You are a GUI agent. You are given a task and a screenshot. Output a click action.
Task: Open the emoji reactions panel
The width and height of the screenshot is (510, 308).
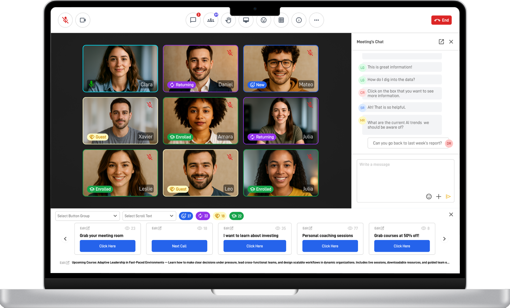click(264, 20)
